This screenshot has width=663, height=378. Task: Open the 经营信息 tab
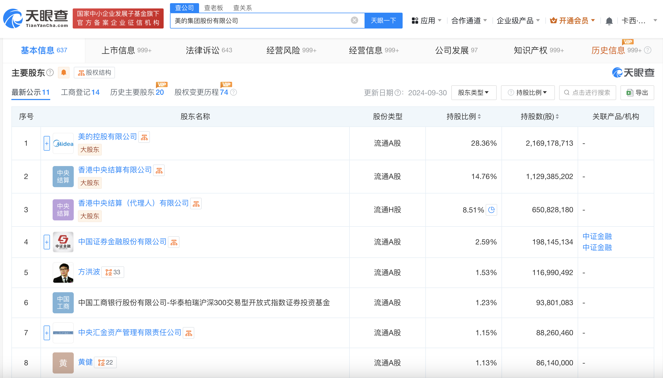374,50
